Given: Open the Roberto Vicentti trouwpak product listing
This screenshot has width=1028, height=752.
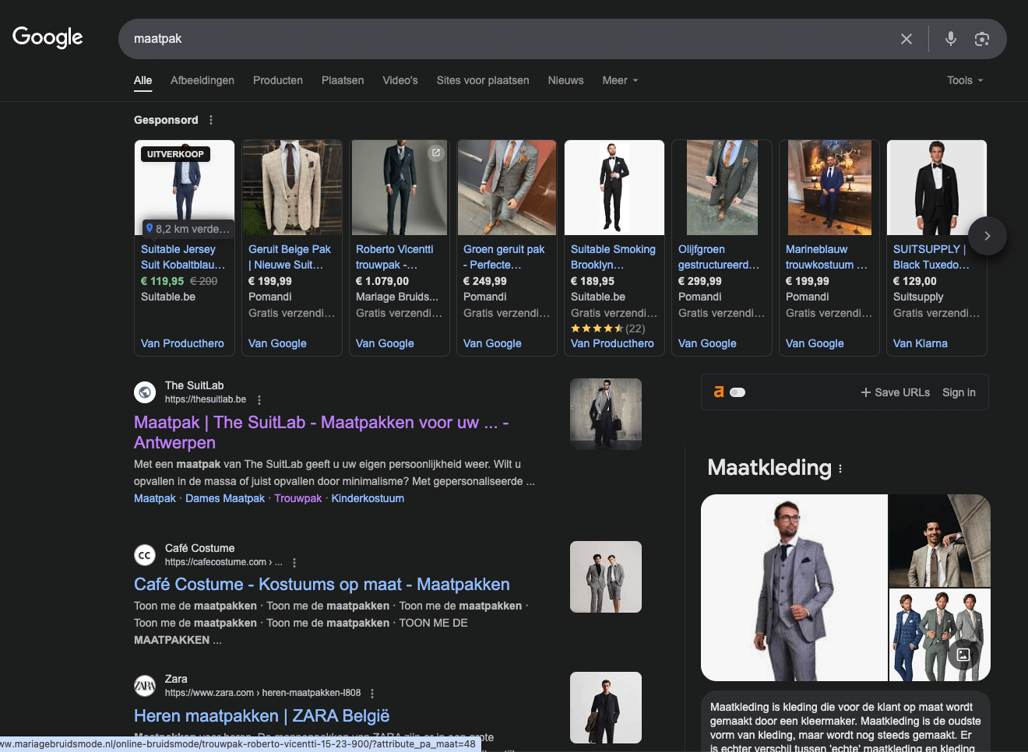Looking at the screenshot, I should (x=395, y=257).
